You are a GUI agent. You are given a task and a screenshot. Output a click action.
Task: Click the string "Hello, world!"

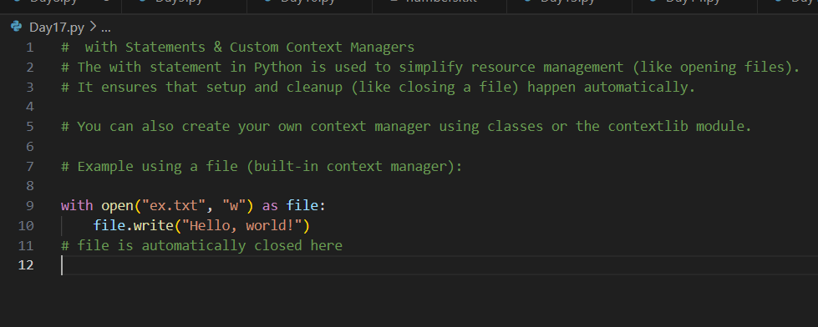(x=241, y=225)
